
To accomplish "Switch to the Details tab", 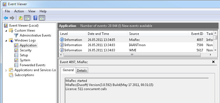I will 82,71.
